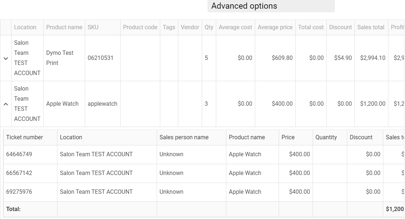The image size is (405, 219).
Task: Expand the Dymo Test Print row
Action: [x=6, y=58]
